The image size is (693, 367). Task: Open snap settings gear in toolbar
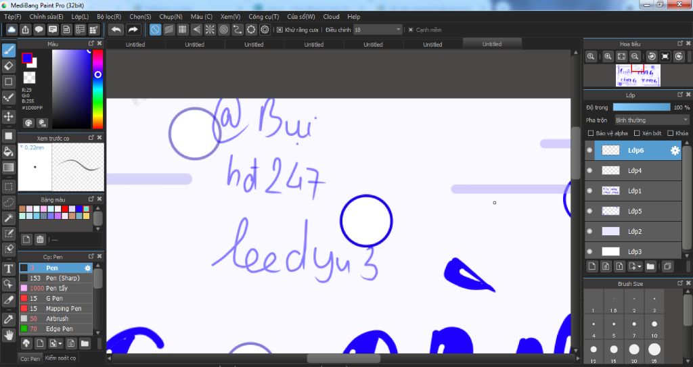265,30
